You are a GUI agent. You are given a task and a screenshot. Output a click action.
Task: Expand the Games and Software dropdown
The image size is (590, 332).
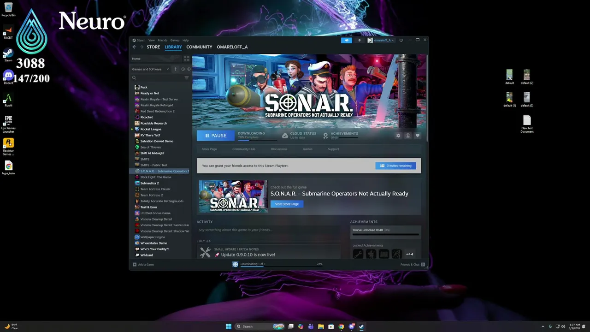coord(151,69)
